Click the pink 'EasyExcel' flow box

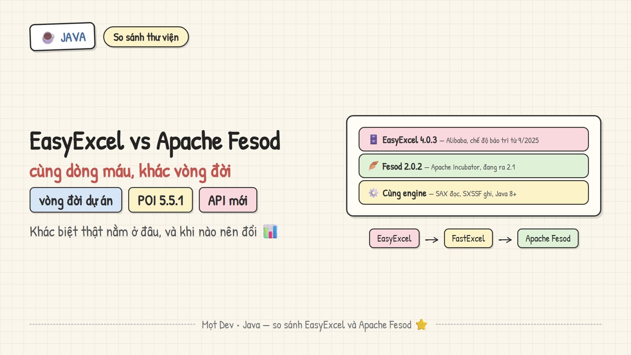click(x=394, y=238)
